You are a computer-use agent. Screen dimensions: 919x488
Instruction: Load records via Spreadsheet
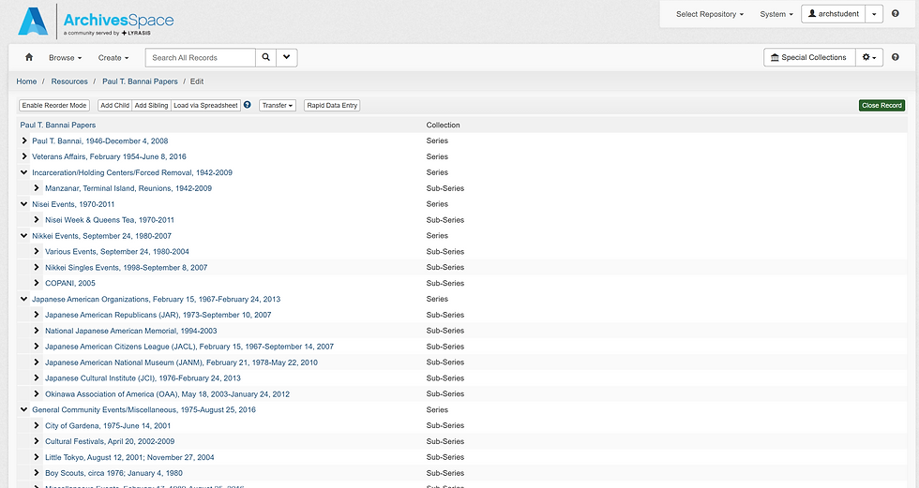point(205,105)
